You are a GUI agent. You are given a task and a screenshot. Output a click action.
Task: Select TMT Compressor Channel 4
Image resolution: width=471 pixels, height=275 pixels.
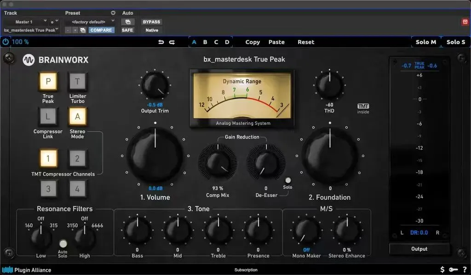[x=77, y=189]
